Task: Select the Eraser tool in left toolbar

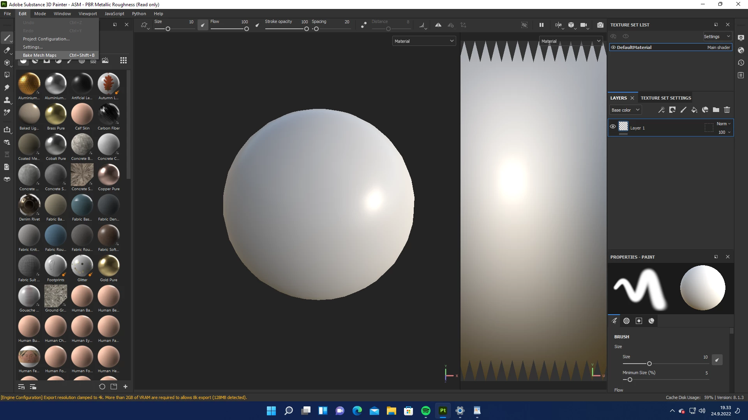Action: pyautogui.click(x=7, y=50)
